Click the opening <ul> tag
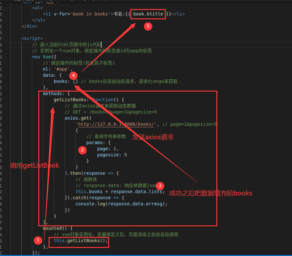 37,8
